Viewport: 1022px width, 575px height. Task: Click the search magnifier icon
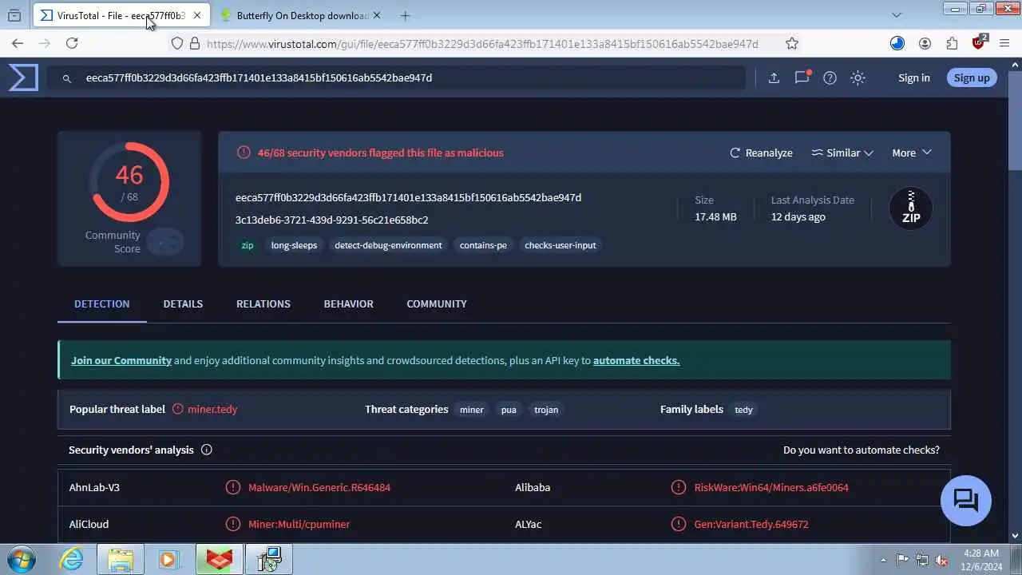coord(67,78)
